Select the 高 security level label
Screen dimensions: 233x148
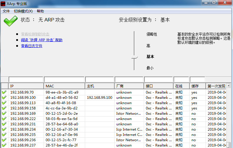click(x=148, y=46)
